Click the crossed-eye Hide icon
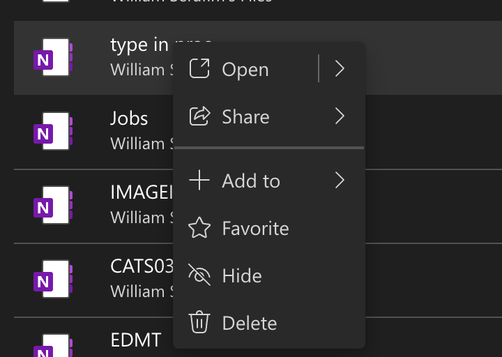 click(x=199, y=275)
